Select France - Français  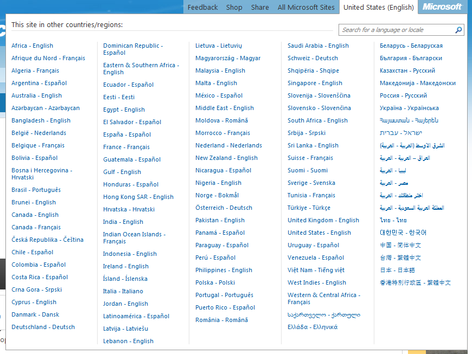click(x=126, y=147)
